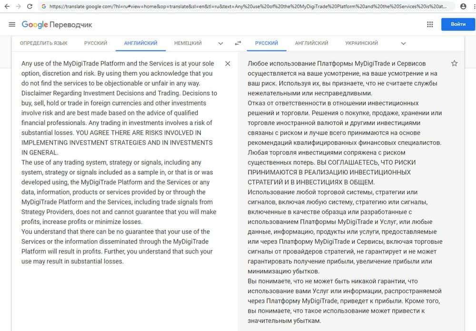
Task: Click the text 'use may result in substantial losses.'
Action: [72, 261]
